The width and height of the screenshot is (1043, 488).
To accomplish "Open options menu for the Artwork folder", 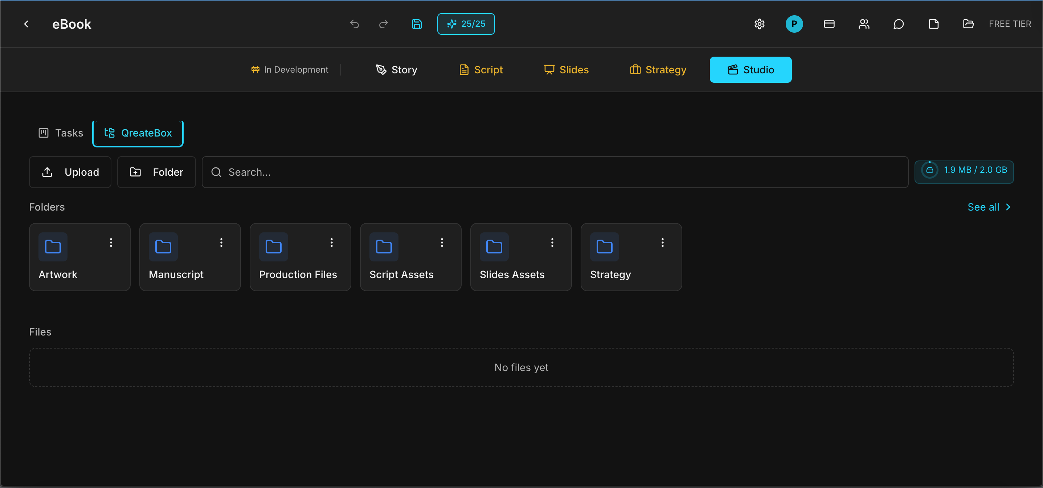I will [111, 243].
